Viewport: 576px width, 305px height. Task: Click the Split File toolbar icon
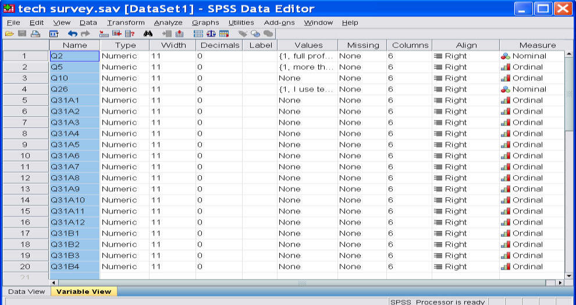click(x=198, y=34)
